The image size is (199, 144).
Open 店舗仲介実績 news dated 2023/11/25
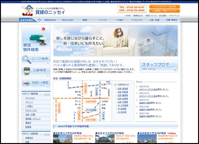(x=145, y=116)
